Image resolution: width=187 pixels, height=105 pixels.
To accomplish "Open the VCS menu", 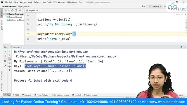I will [x=55, y=2].
